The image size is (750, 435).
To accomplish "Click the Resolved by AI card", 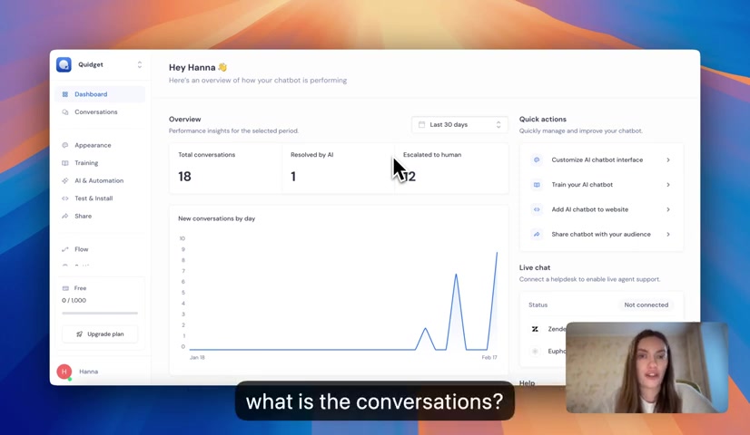I will click(338, 169).
